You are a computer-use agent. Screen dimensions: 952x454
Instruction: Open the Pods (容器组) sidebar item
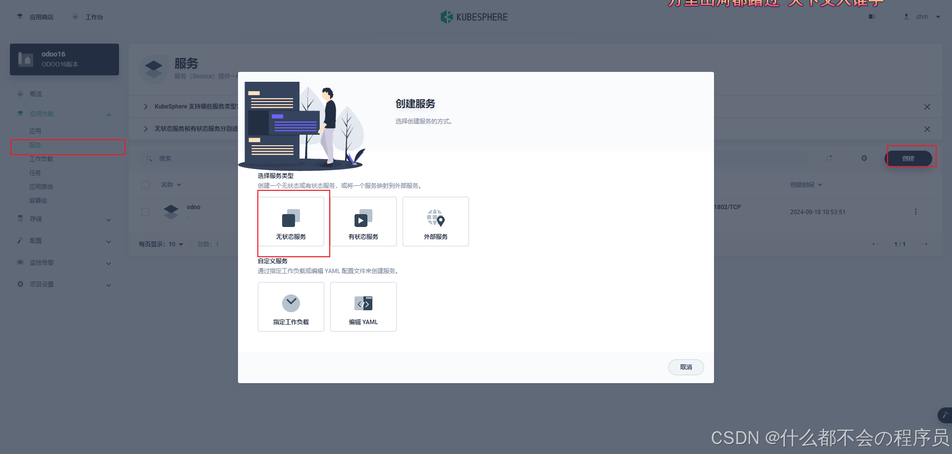[38, 201]
